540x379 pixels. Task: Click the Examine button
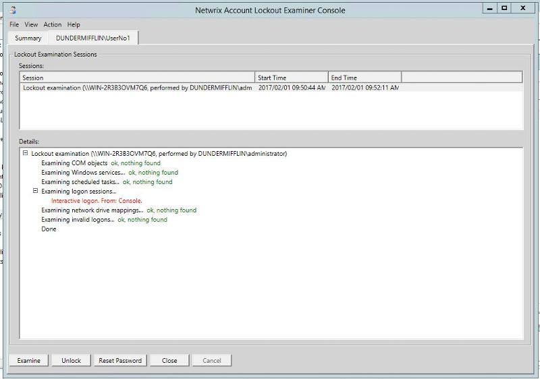pos(28,360)
